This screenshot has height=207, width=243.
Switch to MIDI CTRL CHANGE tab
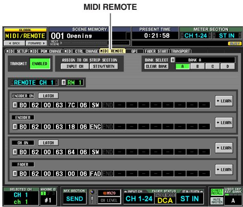[81, 51]
